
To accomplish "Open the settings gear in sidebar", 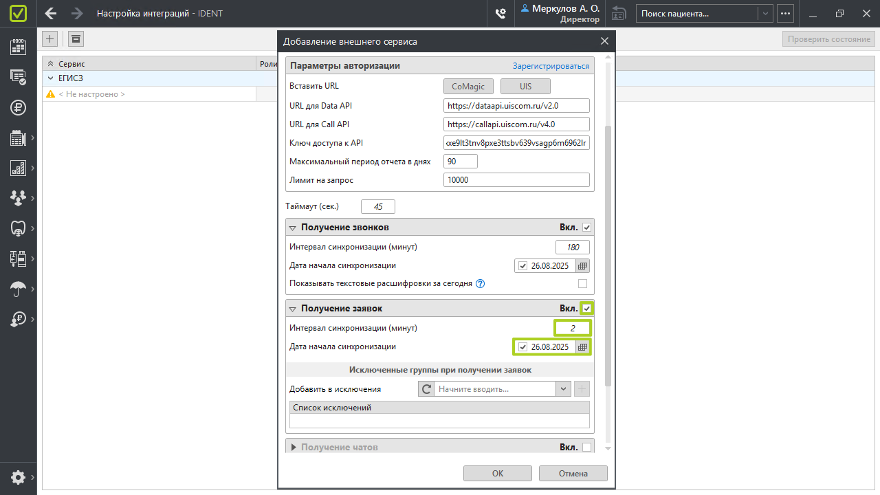I will click(18, 477).
